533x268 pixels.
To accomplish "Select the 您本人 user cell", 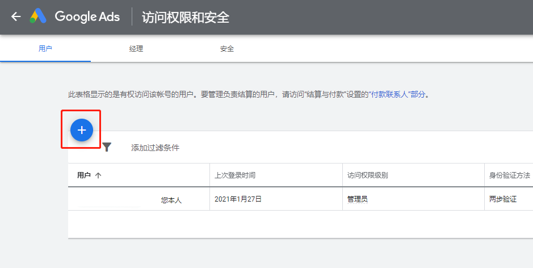I will (x=171, y=200).
